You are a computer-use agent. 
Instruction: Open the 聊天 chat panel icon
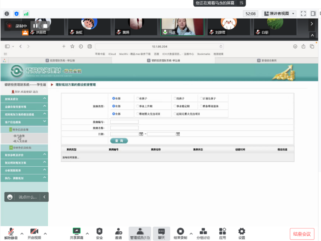click(161, 231)
